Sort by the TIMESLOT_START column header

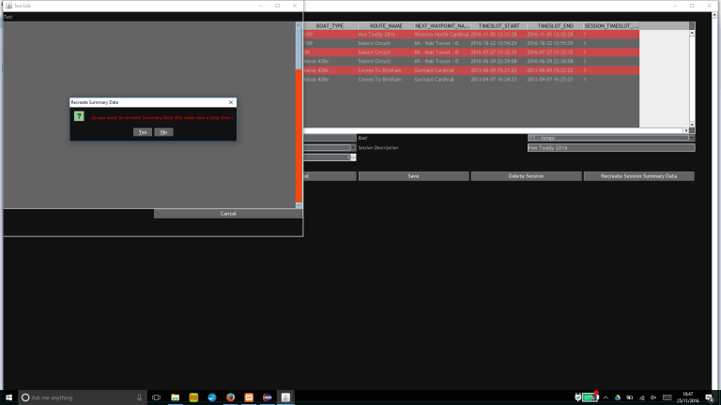(498, 26)
